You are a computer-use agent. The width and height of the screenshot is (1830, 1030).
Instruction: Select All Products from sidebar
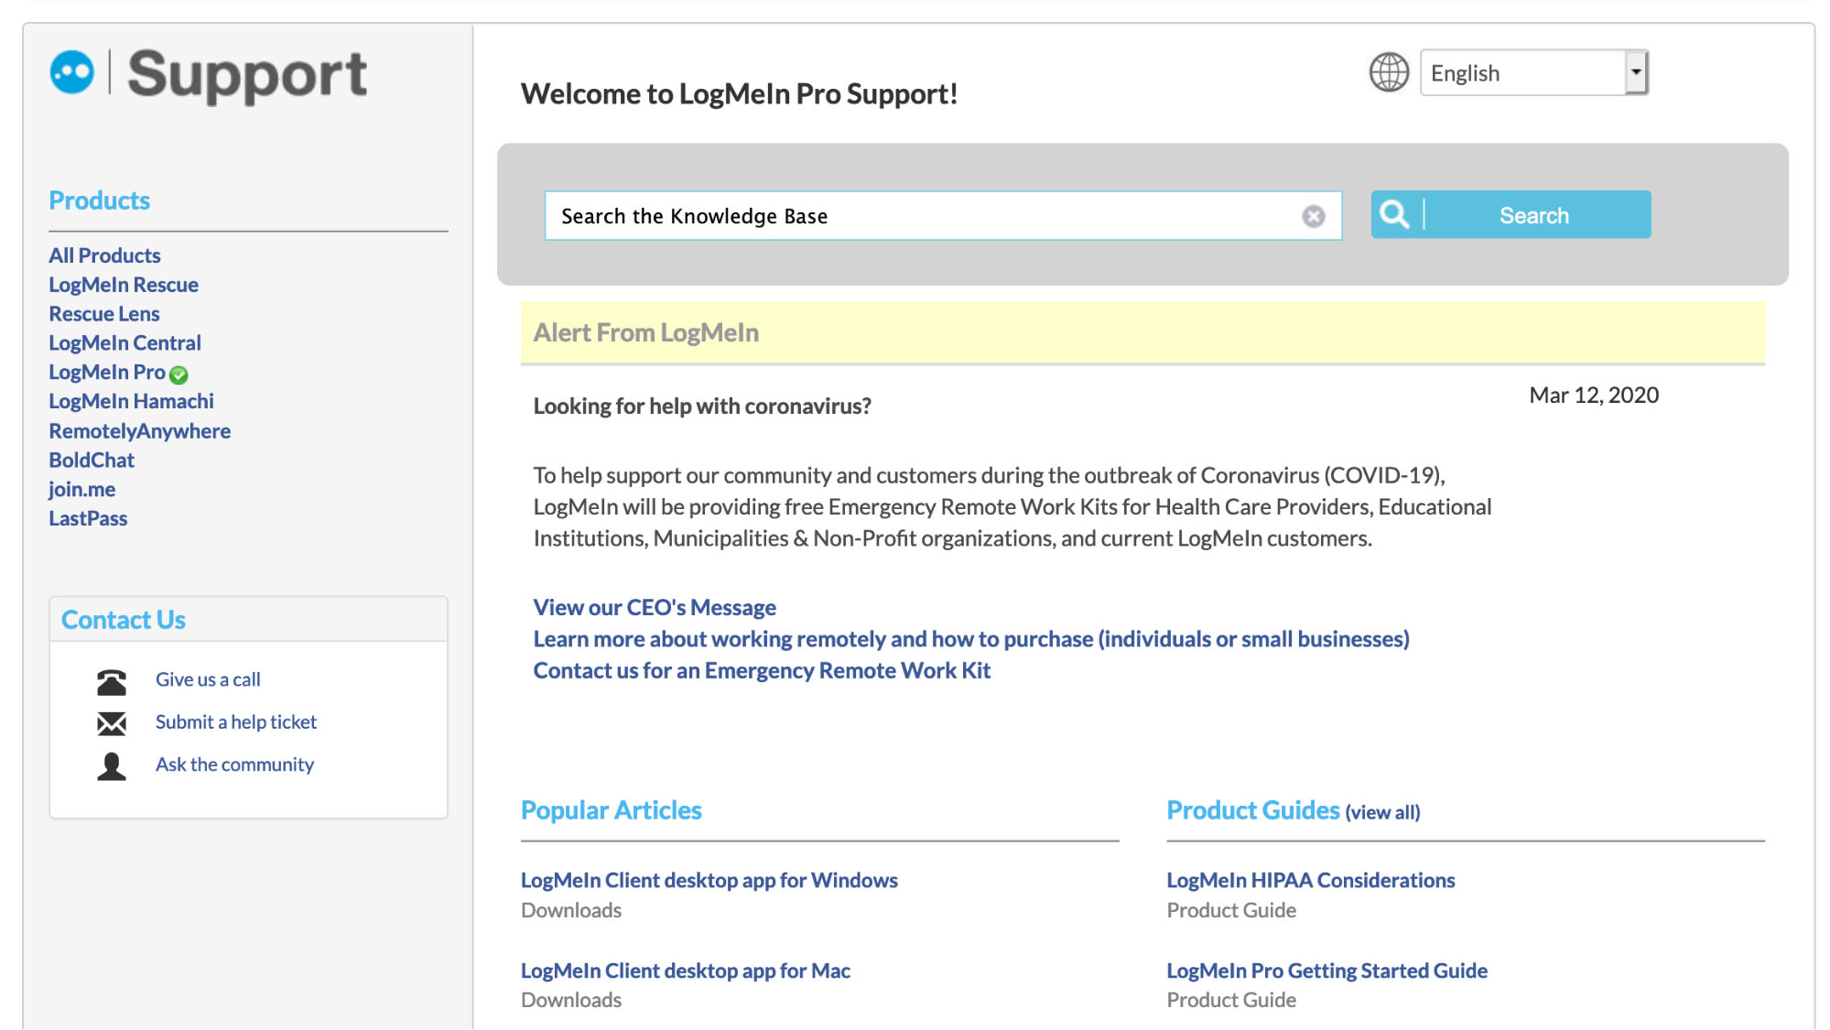103,255
